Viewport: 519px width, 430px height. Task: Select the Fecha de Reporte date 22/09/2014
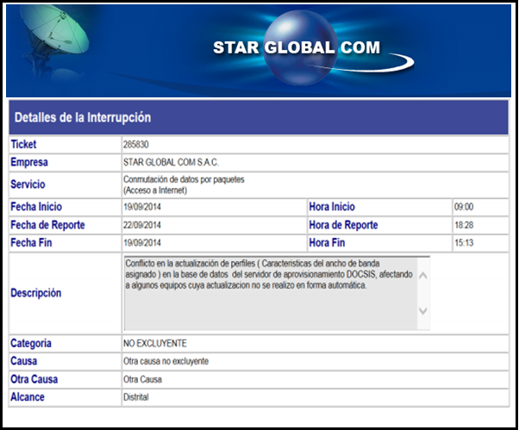[x=142, y=225]
